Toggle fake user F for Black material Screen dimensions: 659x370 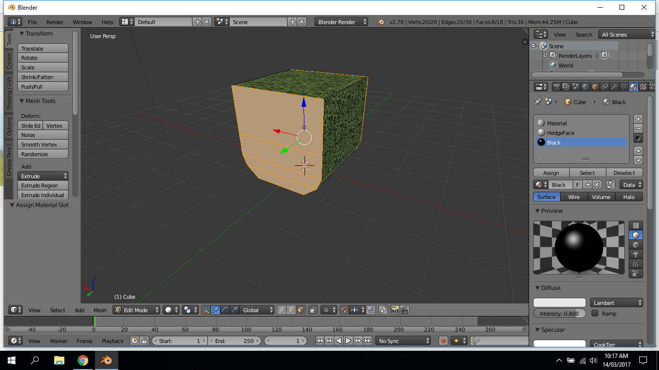click(577, 185)
